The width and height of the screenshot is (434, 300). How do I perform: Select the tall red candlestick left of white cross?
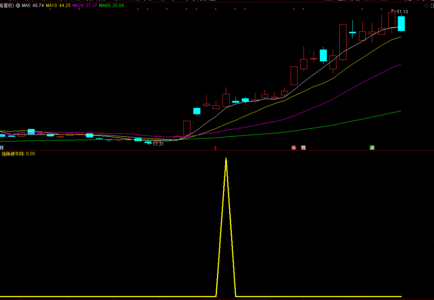(x=343, y=42)
